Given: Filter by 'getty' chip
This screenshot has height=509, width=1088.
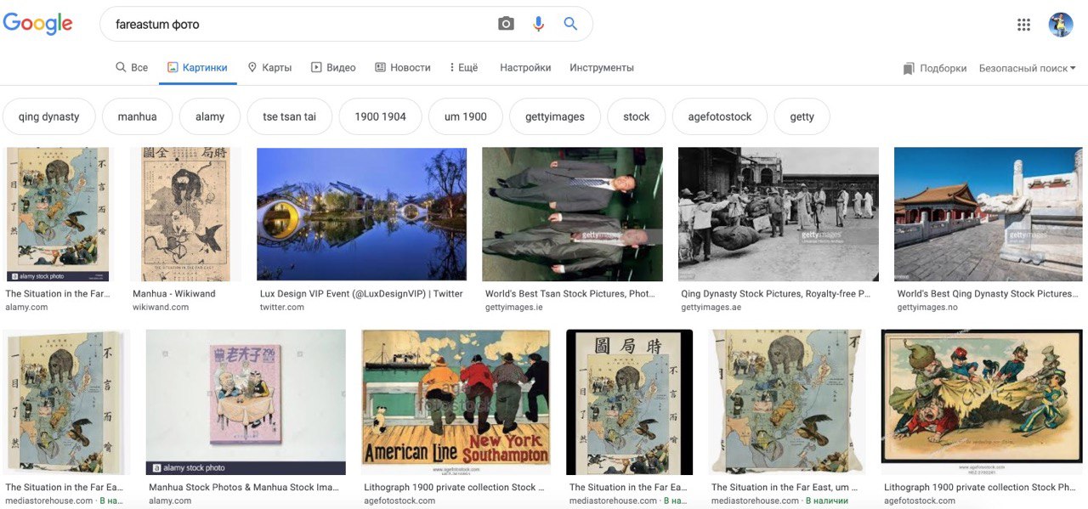Looking at the screenshot, I should (802, 117).
